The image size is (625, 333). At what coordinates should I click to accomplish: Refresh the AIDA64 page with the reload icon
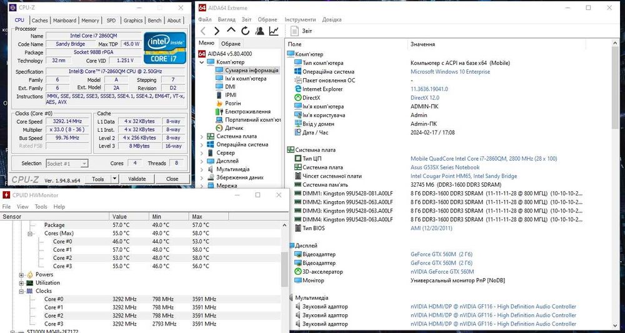click(x=245, y=31)
